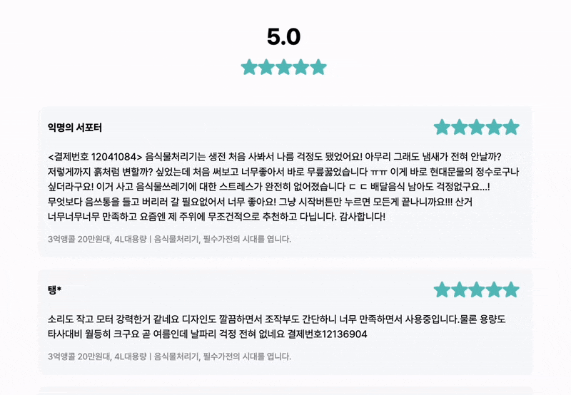Click the reward option text under 익명의 서포터's review
The image size is (571, 395).
pyautogui.click(x=169, y=239)
